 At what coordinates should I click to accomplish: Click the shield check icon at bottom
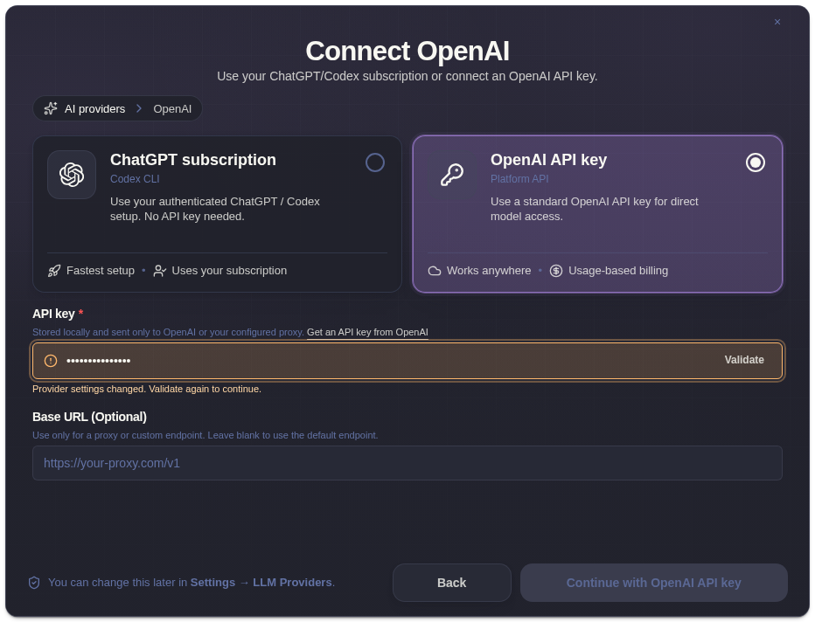pyautogui.click(x=34, y=583)
